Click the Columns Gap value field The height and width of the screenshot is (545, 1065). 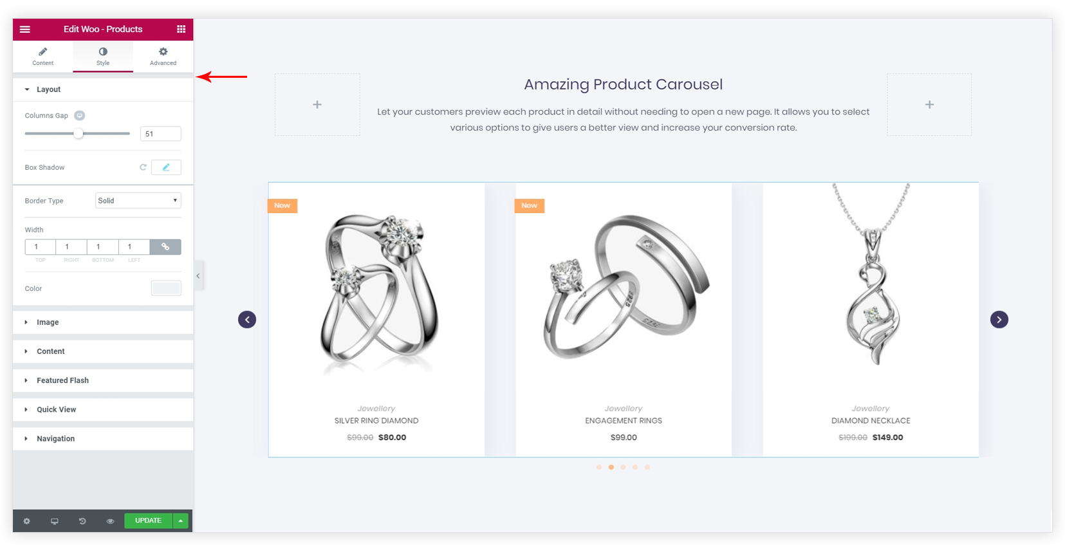click(x=160, y=134)
